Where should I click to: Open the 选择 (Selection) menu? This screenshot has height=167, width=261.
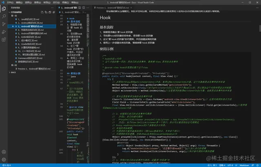pyautogui.click(x=28, y=2)
